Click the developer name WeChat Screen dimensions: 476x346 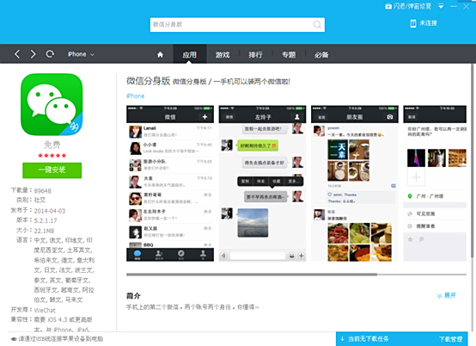click(x=45, y=311)
